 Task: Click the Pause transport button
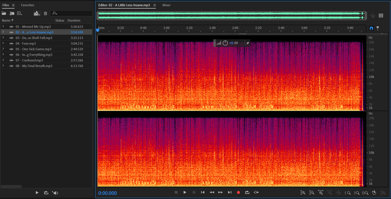pos(194,192)
